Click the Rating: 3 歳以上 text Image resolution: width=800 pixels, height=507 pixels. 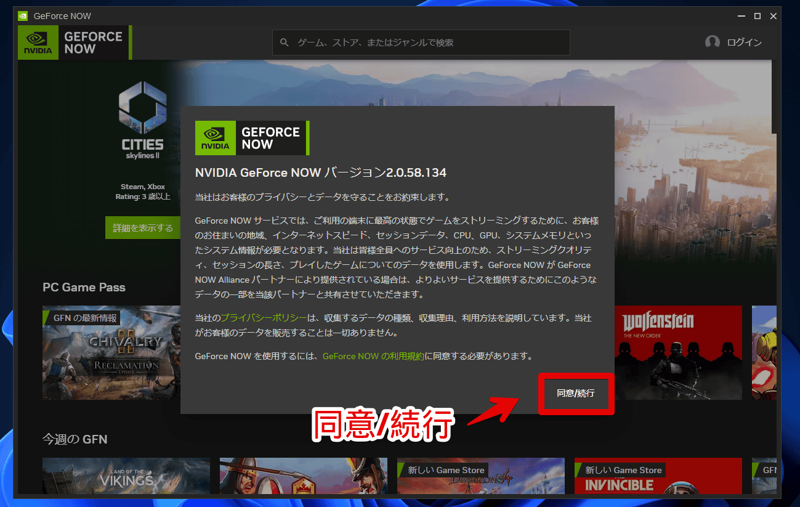point(143,197)
